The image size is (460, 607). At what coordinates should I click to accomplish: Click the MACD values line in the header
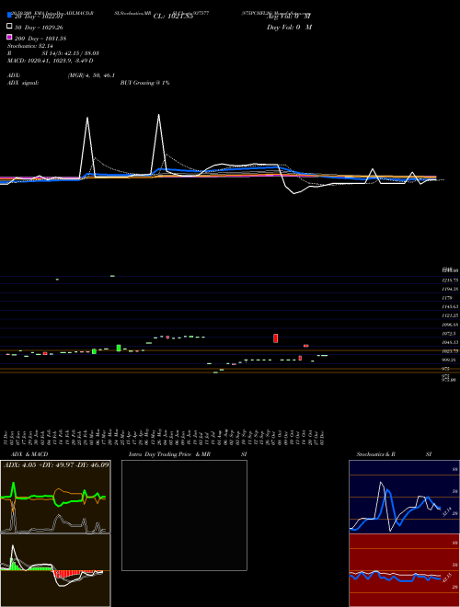click(51, 61)
